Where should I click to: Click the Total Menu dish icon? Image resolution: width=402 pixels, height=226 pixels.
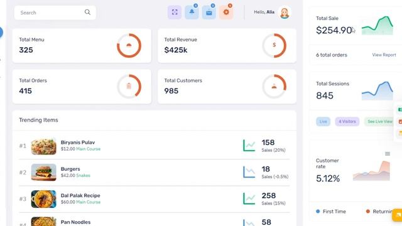[129, 46]
